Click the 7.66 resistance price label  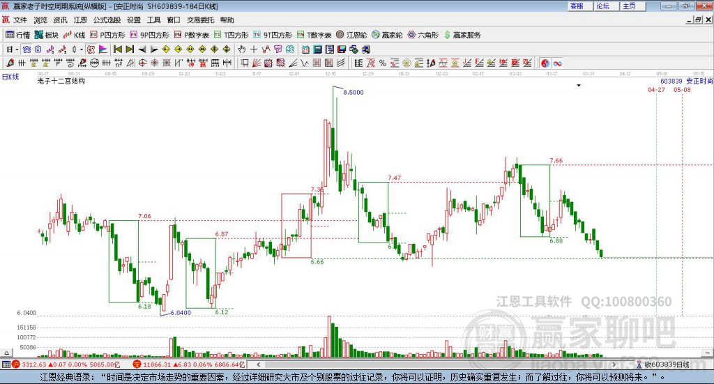(x=556, y=160)
